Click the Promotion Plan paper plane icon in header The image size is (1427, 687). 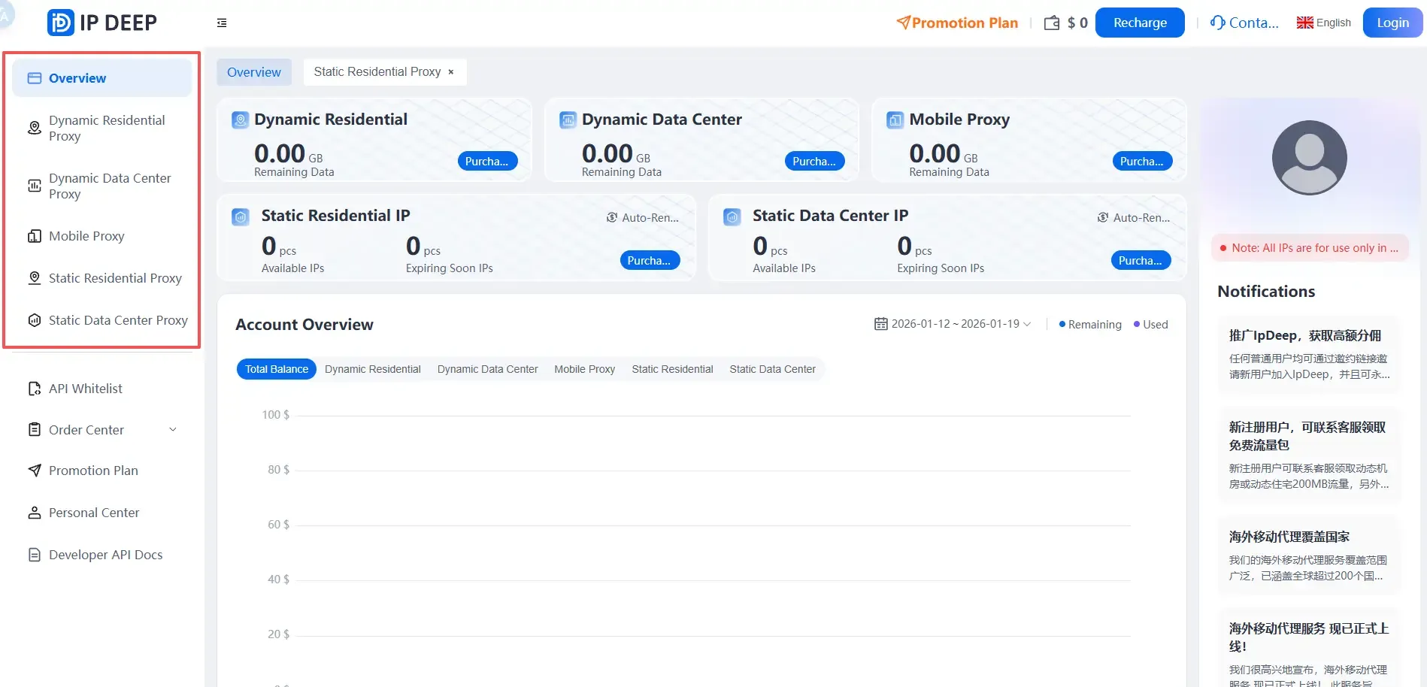click(903, 23)
